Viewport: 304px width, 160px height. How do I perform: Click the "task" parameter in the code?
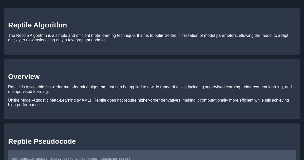click(x=67, y=159)
